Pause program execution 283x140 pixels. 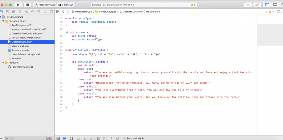tap(72, 138)
